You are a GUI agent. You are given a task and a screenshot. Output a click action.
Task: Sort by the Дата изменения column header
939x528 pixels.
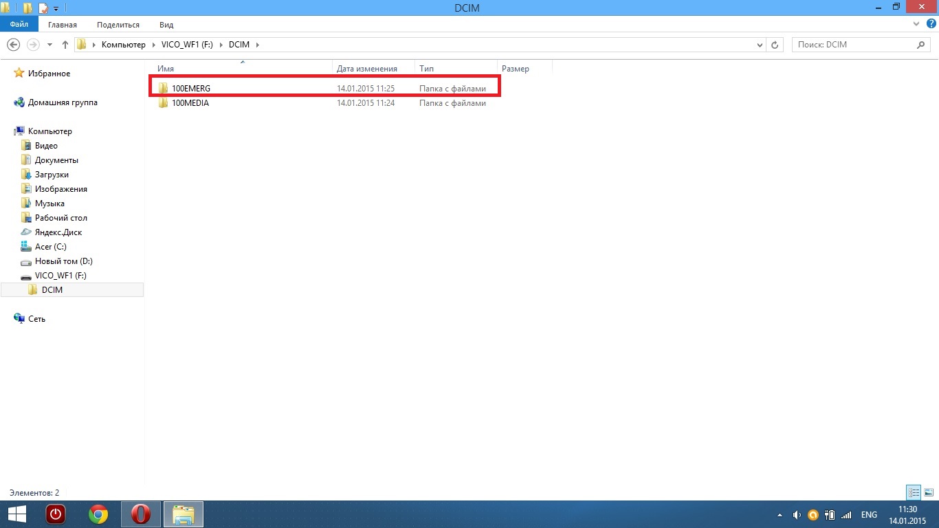[x=367, y=69]
